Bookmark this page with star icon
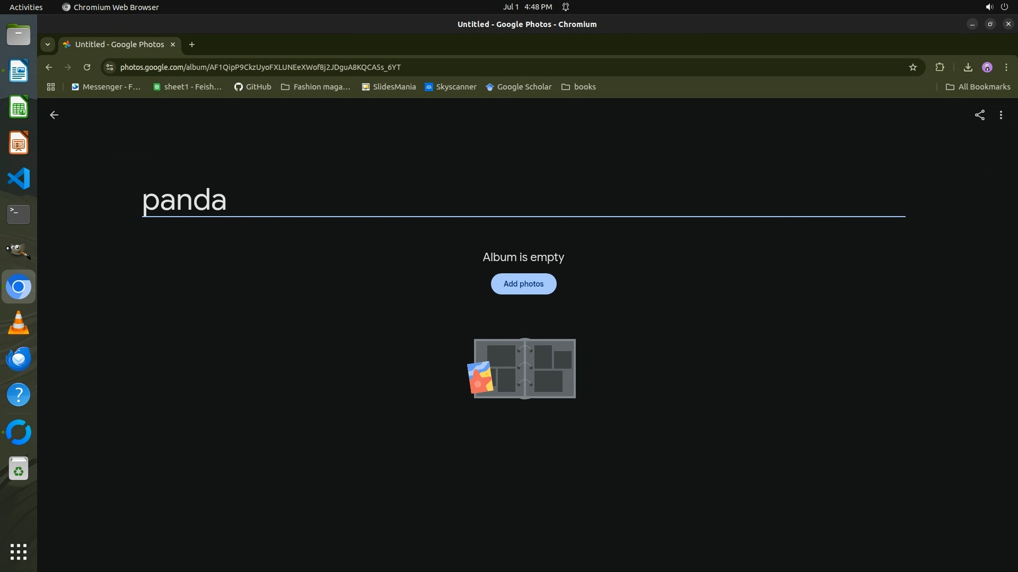1018x572 pixels. [912, 67]
